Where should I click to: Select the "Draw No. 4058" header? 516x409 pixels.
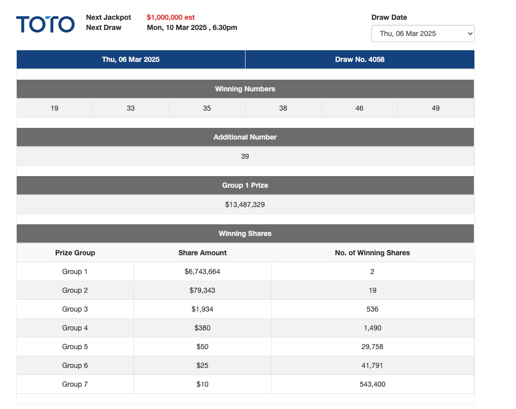click(x=360, y=59)
